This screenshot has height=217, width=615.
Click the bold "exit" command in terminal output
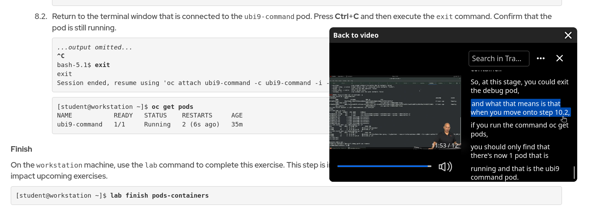(102, 65)
